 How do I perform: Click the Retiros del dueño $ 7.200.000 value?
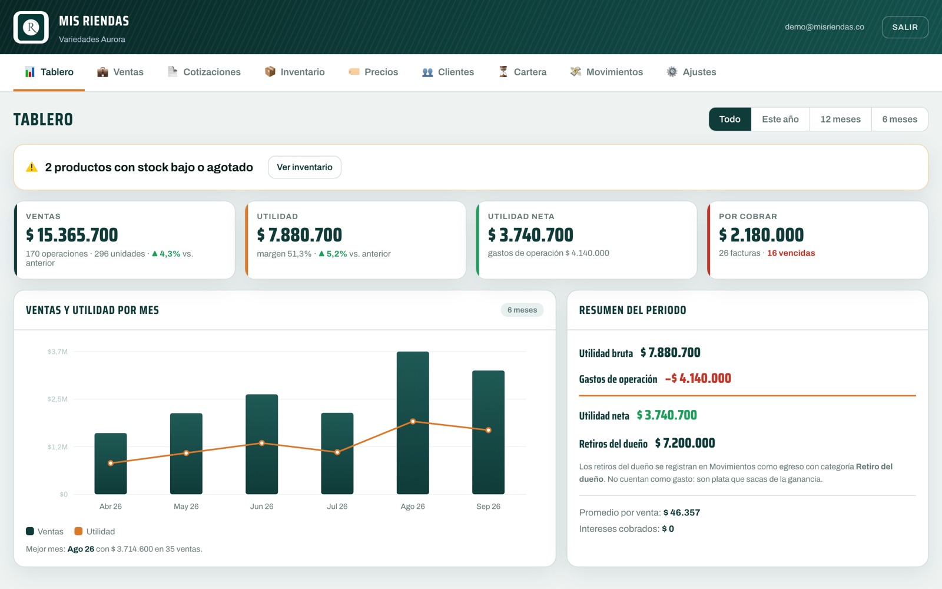point(685,443)
